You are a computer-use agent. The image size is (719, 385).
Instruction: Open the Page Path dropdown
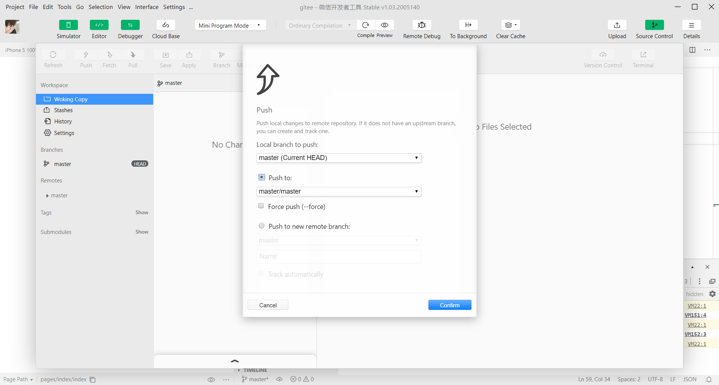click(x=18, y=379)
